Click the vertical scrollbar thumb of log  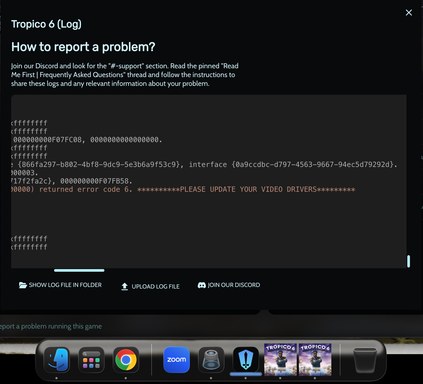point(409,261)
